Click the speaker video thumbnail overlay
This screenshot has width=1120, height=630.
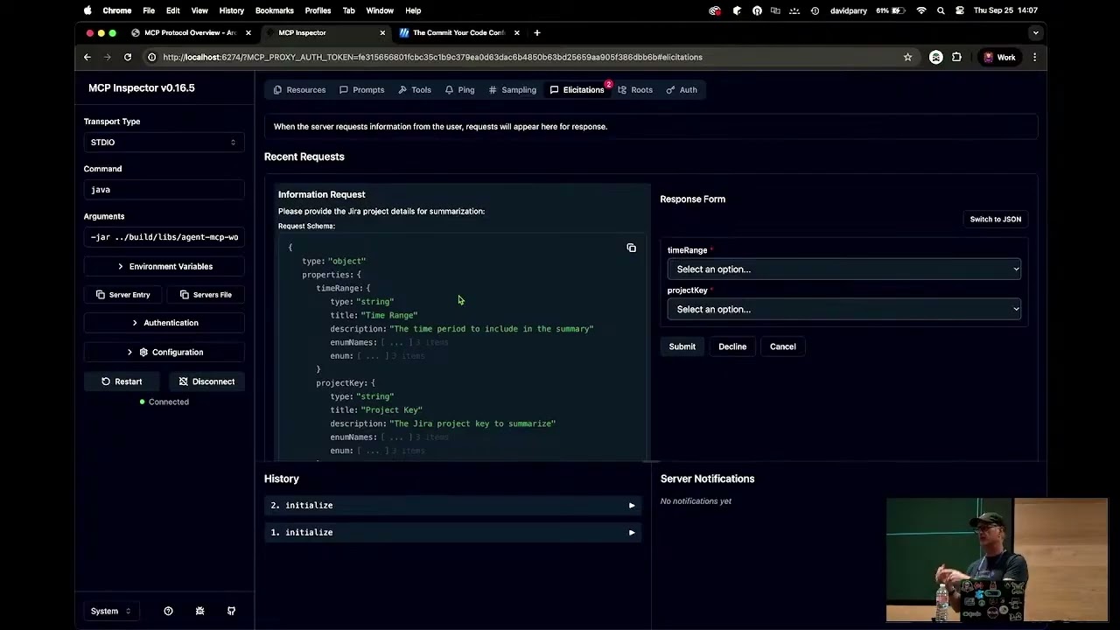click(x=997, y=560)
